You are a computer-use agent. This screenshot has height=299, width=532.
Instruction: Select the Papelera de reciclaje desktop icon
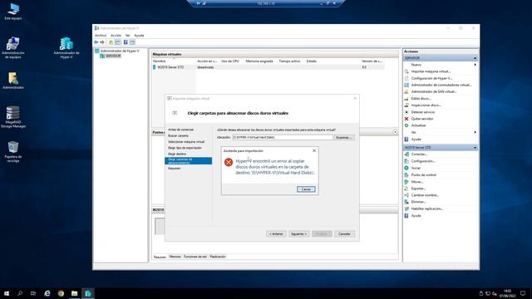(13, 151)
